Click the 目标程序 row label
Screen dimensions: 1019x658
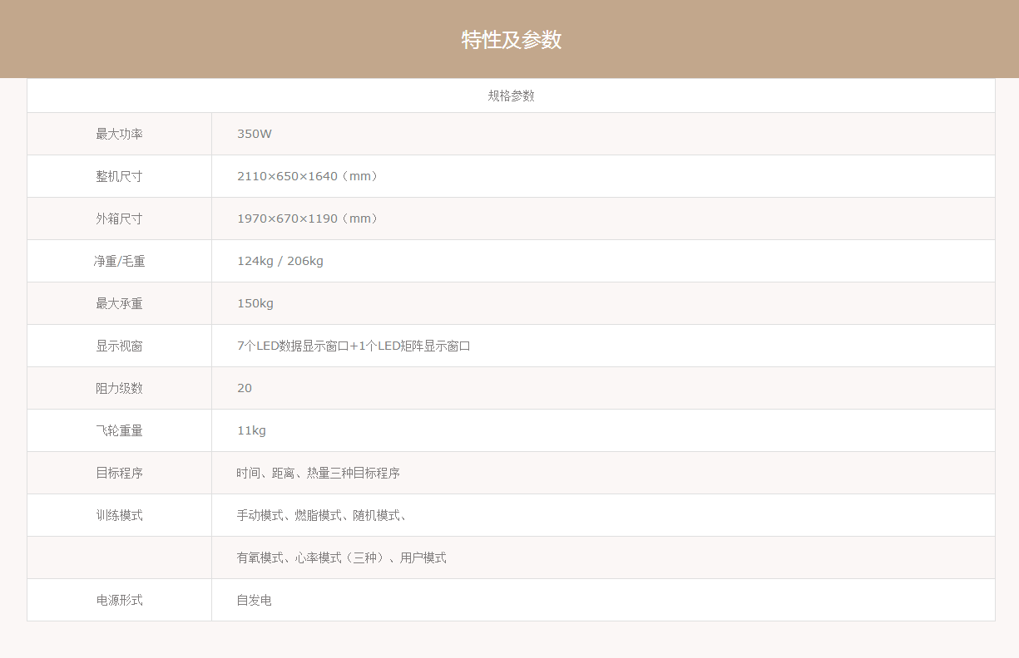tap(119, 473)
